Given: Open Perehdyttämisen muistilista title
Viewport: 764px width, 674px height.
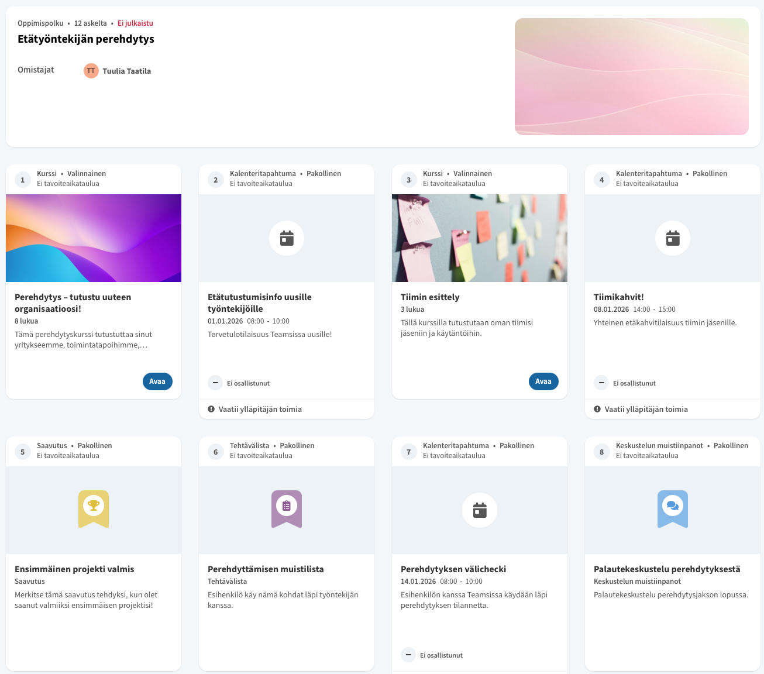Looking at the screenshot, I should click(x=266, y=569).
